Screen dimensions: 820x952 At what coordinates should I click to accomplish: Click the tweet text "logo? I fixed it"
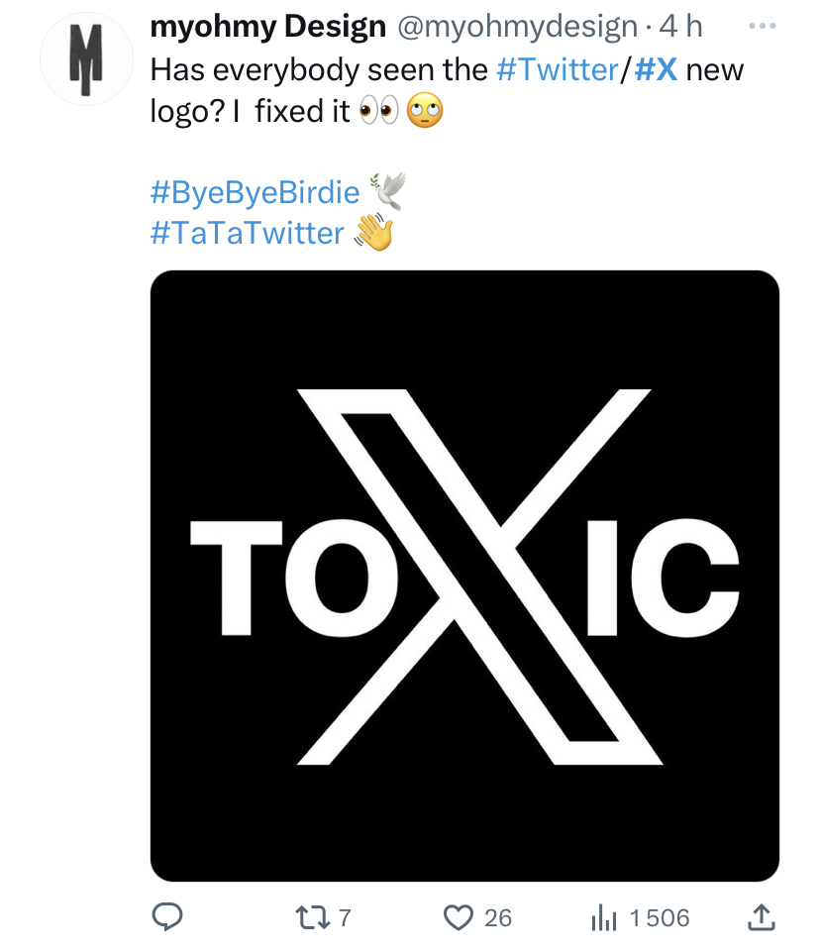251,112
